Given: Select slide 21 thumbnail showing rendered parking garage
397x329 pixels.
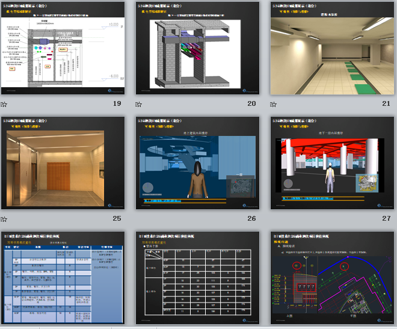Looking at the screenshot, I should 332,48.
